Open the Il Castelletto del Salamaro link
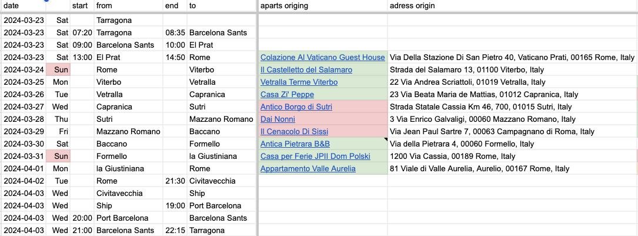The image size is (638, 236). click(x=306, y=70)
